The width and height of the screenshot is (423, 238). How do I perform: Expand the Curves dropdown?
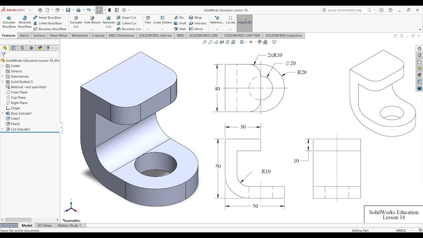pos(230,29)
